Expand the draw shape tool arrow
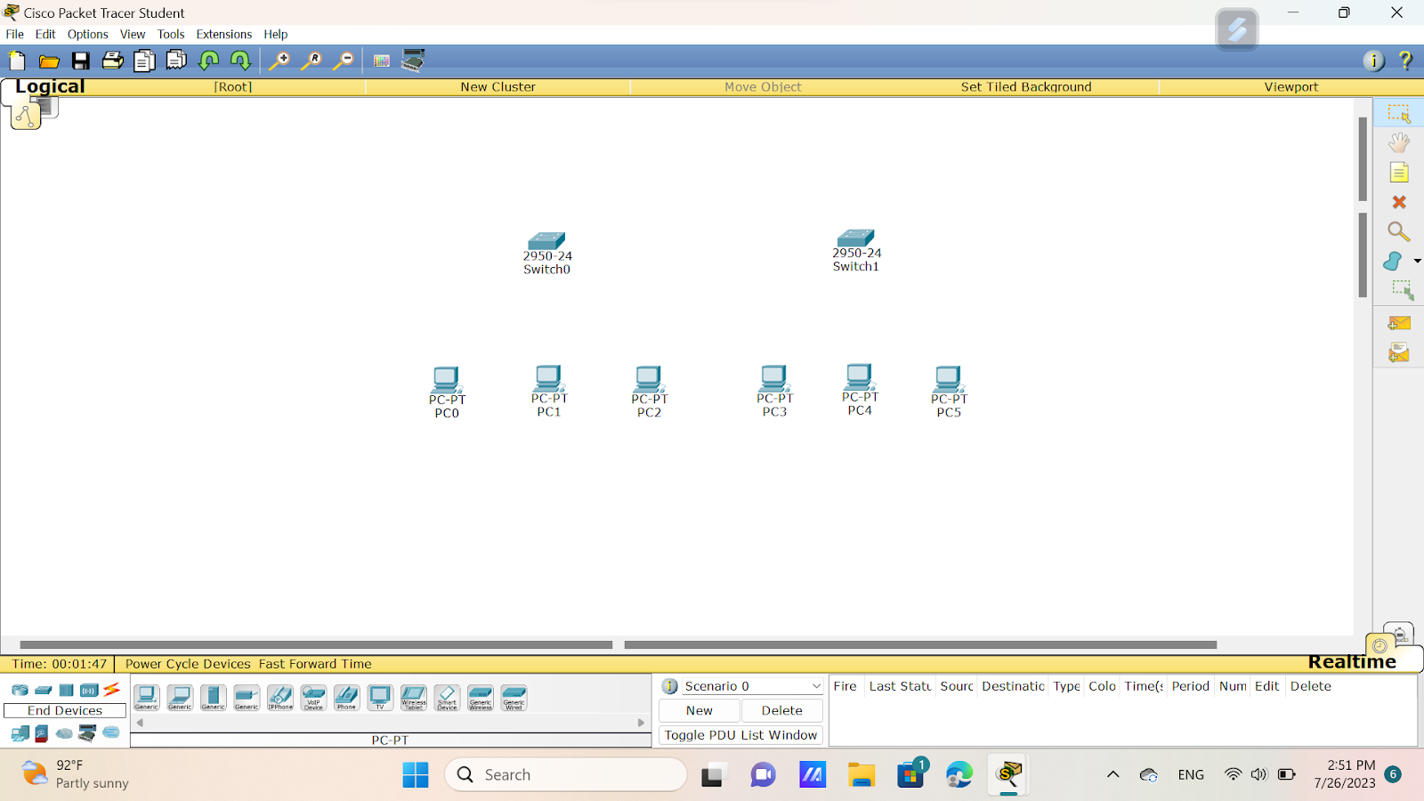1424x801 pixels. 1417,261
